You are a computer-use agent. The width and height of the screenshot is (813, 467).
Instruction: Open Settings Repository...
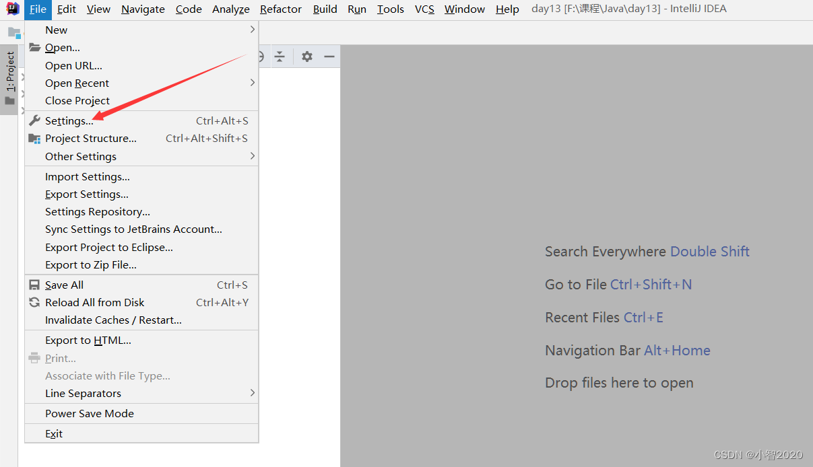[141, 211]
